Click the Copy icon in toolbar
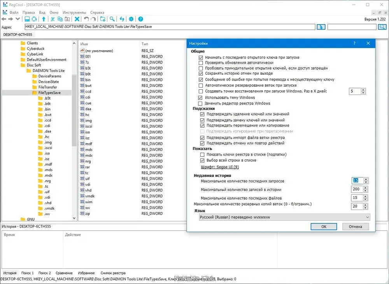Viewport: 389px width, 284px height. 60,19
